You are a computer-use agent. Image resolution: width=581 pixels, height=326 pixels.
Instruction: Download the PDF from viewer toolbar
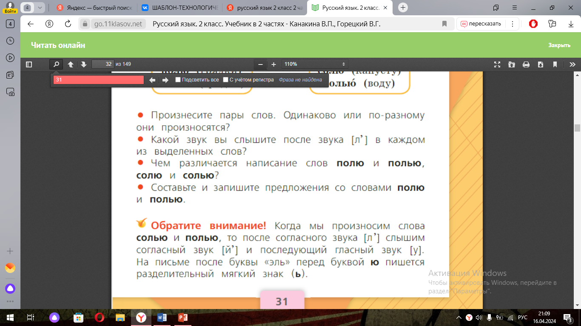click(541, 65)
